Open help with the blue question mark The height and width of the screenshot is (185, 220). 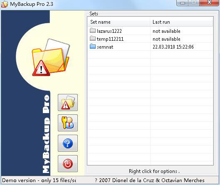[x=68, y=143]
